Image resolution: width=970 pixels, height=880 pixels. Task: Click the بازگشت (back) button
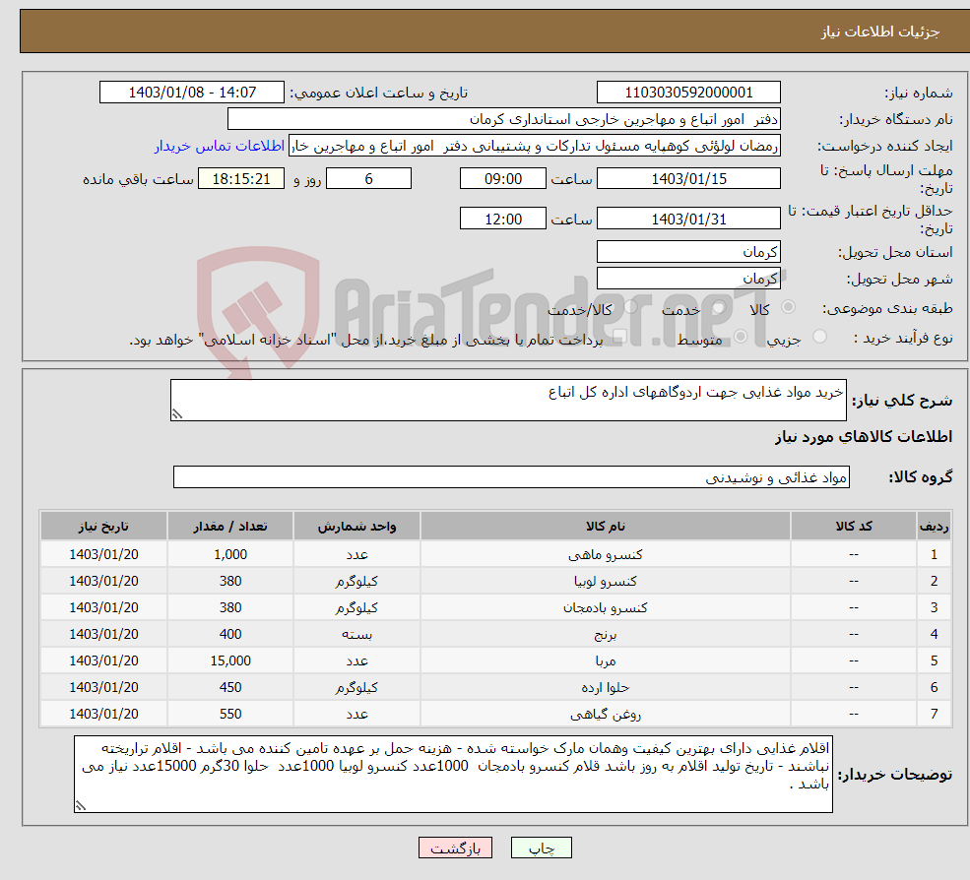(x=455, y=848)
